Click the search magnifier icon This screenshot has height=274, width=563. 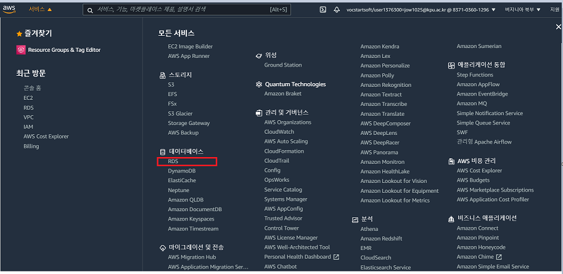tap(90, 10)
